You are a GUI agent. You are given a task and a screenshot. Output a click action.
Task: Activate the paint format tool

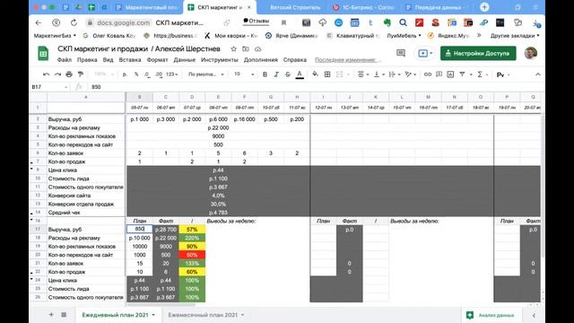pos(81,74)
